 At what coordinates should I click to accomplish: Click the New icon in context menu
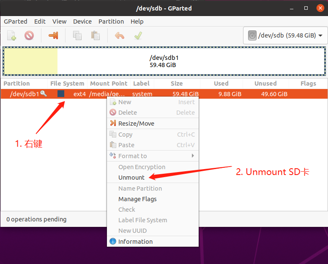click(113, 102)
